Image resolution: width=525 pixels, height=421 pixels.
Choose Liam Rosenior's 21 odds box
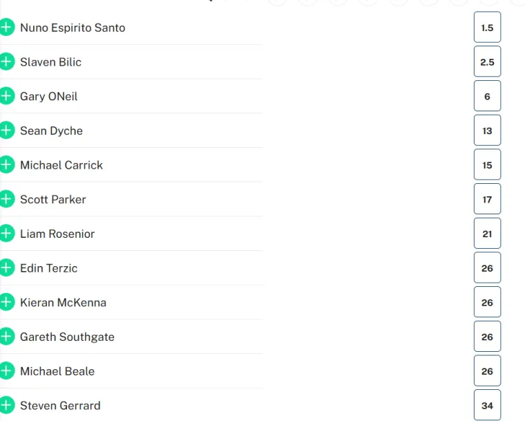point(487,234)
